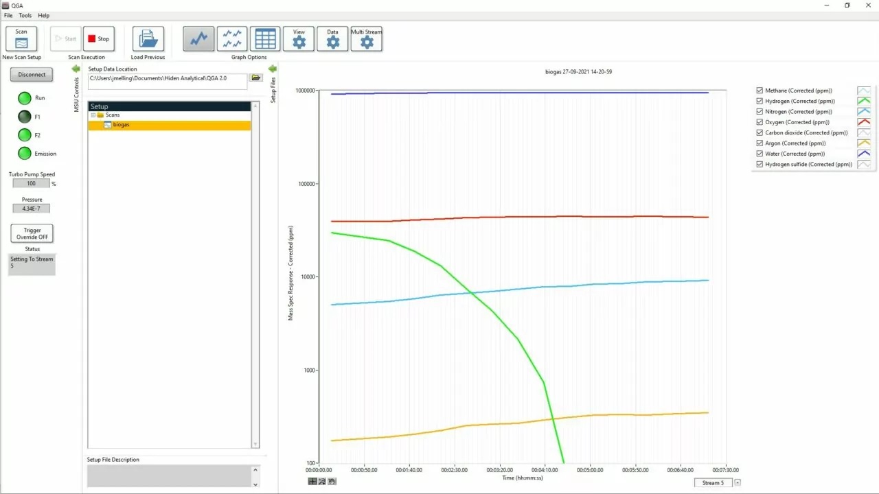The image size is (879, 494).
Task: Open the Stream 5 dropdown arrow
Action: click(x=738, y=483)
